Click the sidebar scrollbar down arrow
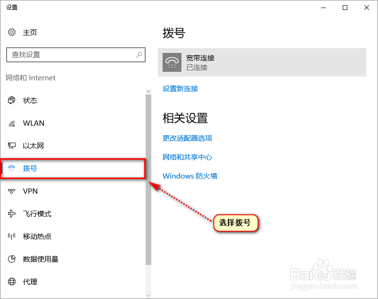 148,295
